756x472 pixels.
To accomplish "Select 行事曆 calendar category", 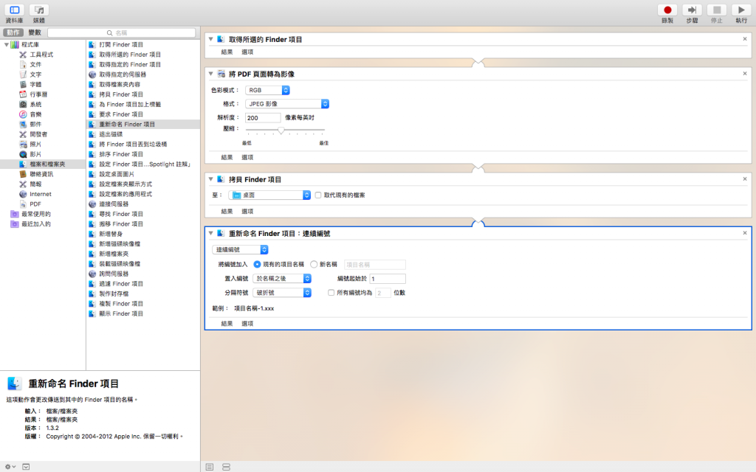I will 38,94.
